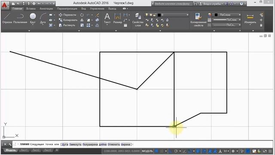275x155 pixels.
Task: Switch to the Управление ribbon tab
Action: click(97, 9)
